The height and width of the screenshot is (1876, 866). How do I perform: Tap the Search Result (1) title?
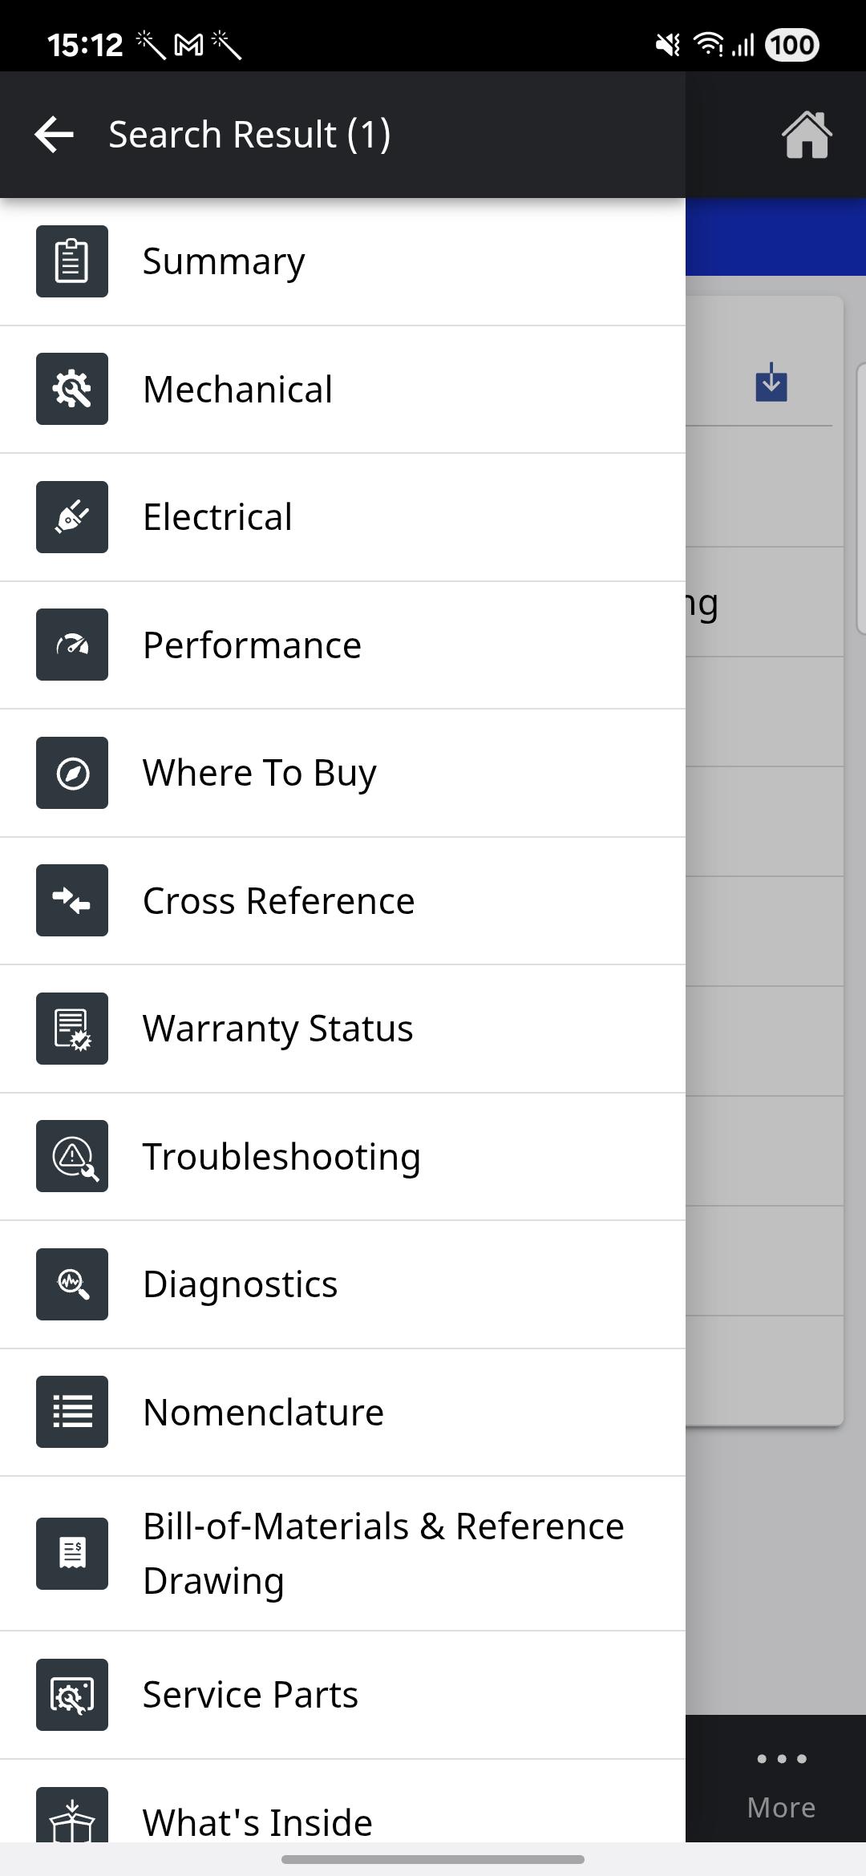tap(249, 134)
